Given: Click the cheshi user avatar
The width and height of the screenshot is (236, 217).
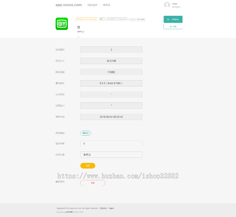Looking at the screenshot, I should coord(167,5).
